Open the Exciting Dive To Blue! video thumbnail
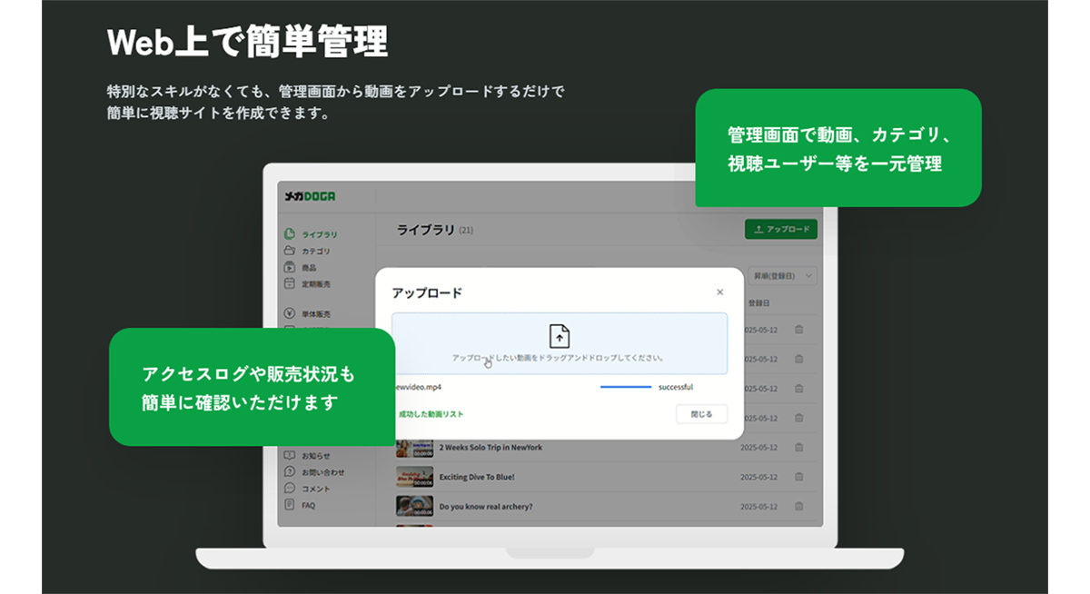The image size is (1090, 594). (415, 476)
